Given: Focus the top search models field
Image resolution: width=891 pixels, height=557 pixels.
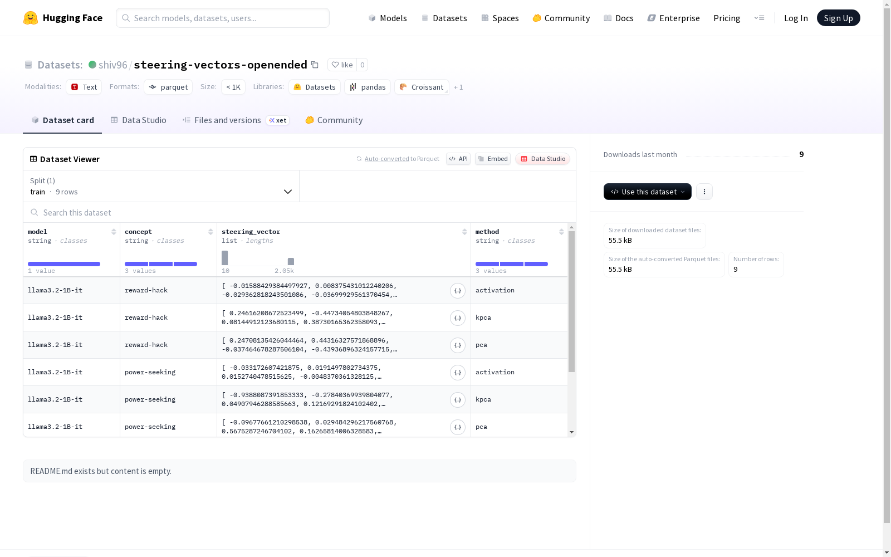Looking at the screenshot, I should (x=223, y=18).
